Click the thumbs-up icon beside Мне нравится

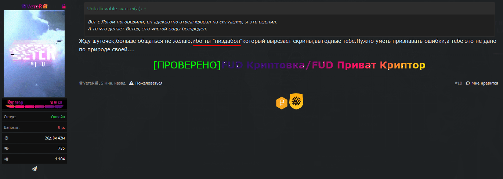pyautogui.click(x=468, y=83)
